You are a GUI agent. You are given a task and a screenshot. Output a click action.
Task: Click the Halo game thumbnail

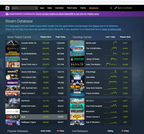coord(77,64)
